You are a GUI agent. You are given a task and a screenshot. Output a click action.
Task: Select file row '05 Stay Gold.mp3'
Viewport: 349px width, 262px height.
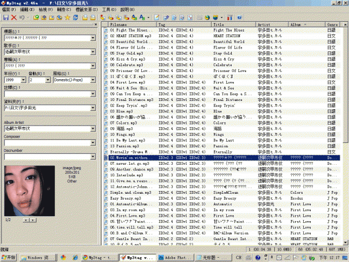[x=221, y=53]
